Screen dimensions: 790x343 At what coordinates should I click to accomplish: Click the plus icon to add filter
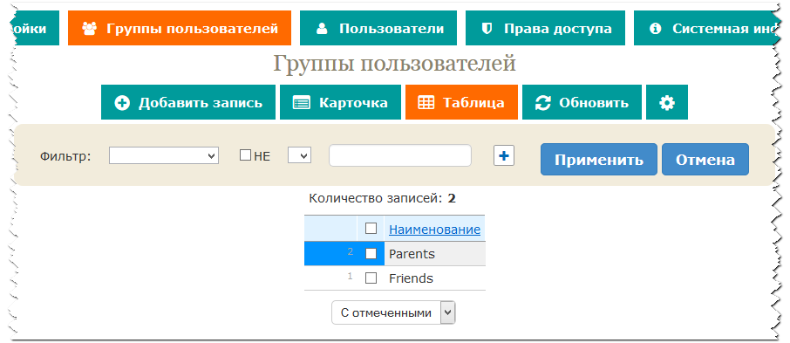coord(503,156)
